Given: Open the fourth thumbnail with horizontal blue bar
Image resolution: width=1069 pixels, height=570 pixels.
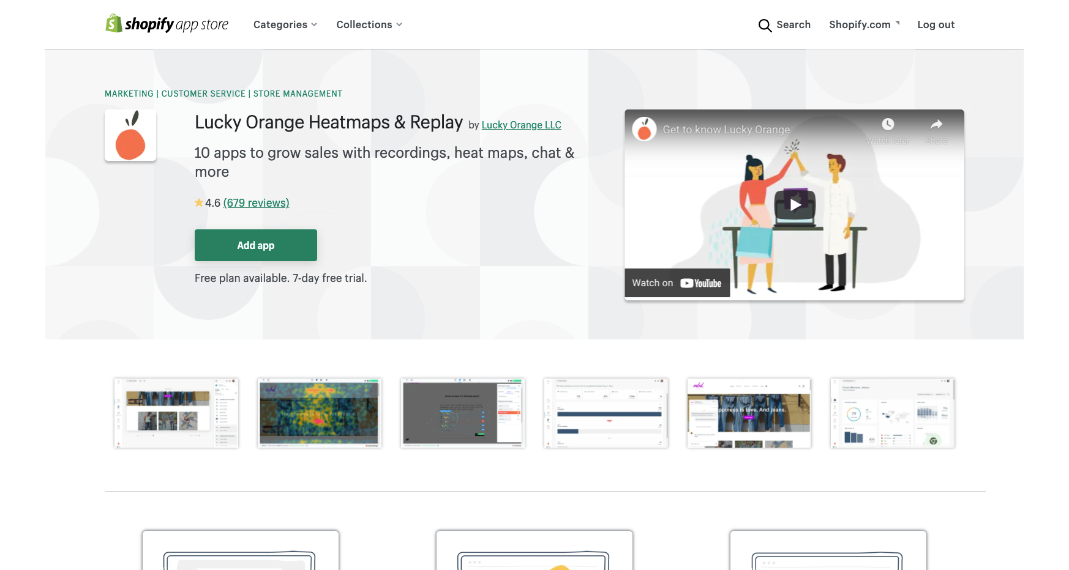Looking at the screenshot, I should 606,413.
